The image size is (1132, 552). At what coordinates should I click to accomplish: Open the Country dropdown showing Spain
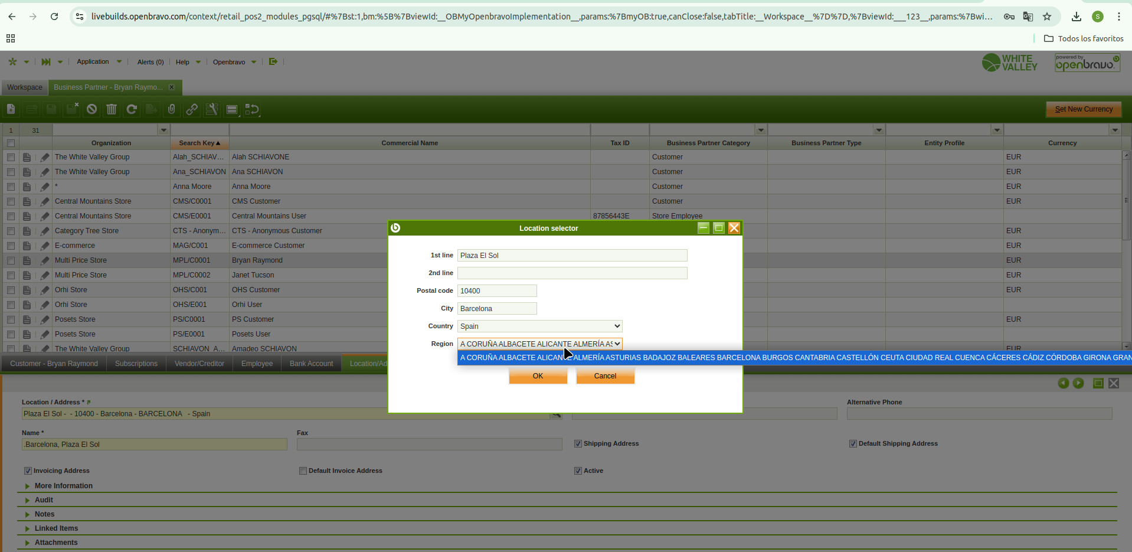[539, 326]
